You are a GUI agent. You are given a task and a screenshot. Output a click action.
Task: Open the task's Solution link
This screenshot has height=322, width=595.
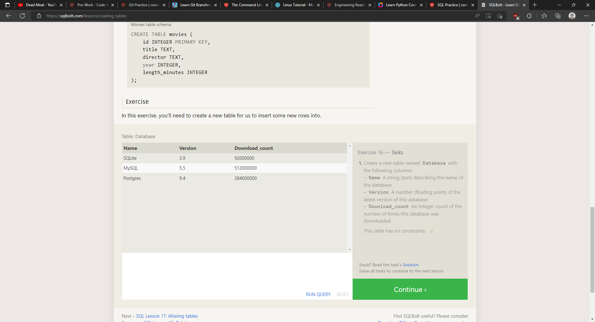pyautogui.click(x=410, y=265)
